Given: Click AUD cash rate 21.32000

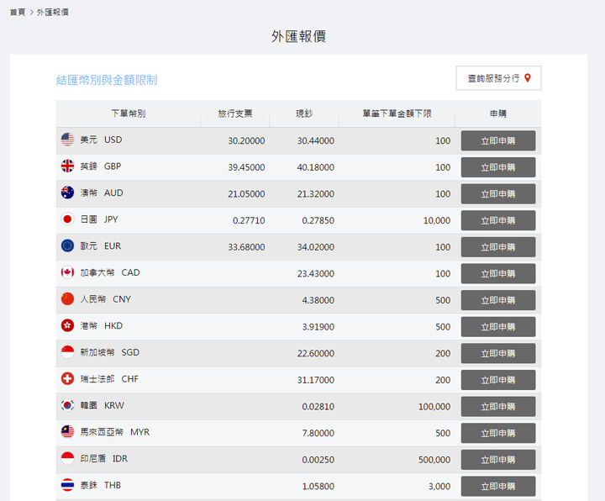Looking at the screenshot, I should pyautogui.click(x=316, y=194).
